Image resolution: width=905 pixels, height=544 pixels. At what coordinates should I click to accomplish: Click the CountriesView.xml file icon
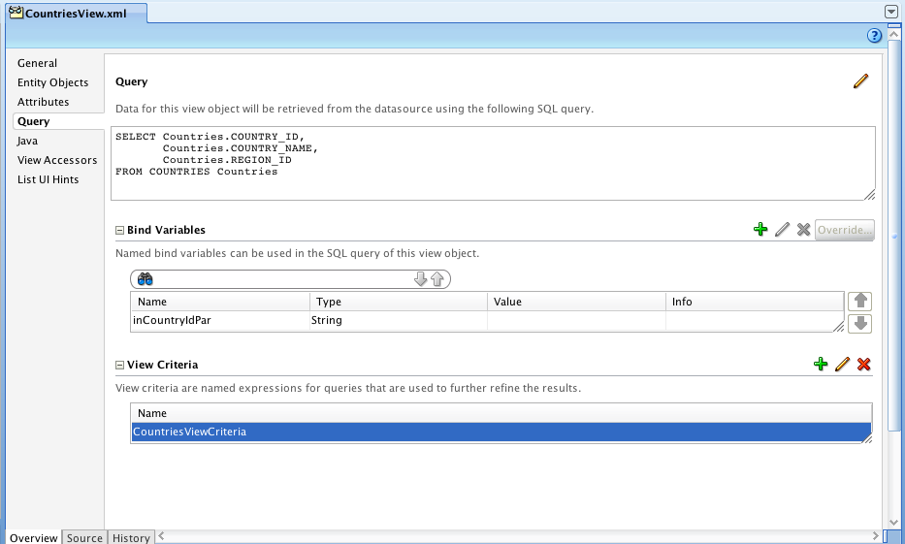click(16, 12)
